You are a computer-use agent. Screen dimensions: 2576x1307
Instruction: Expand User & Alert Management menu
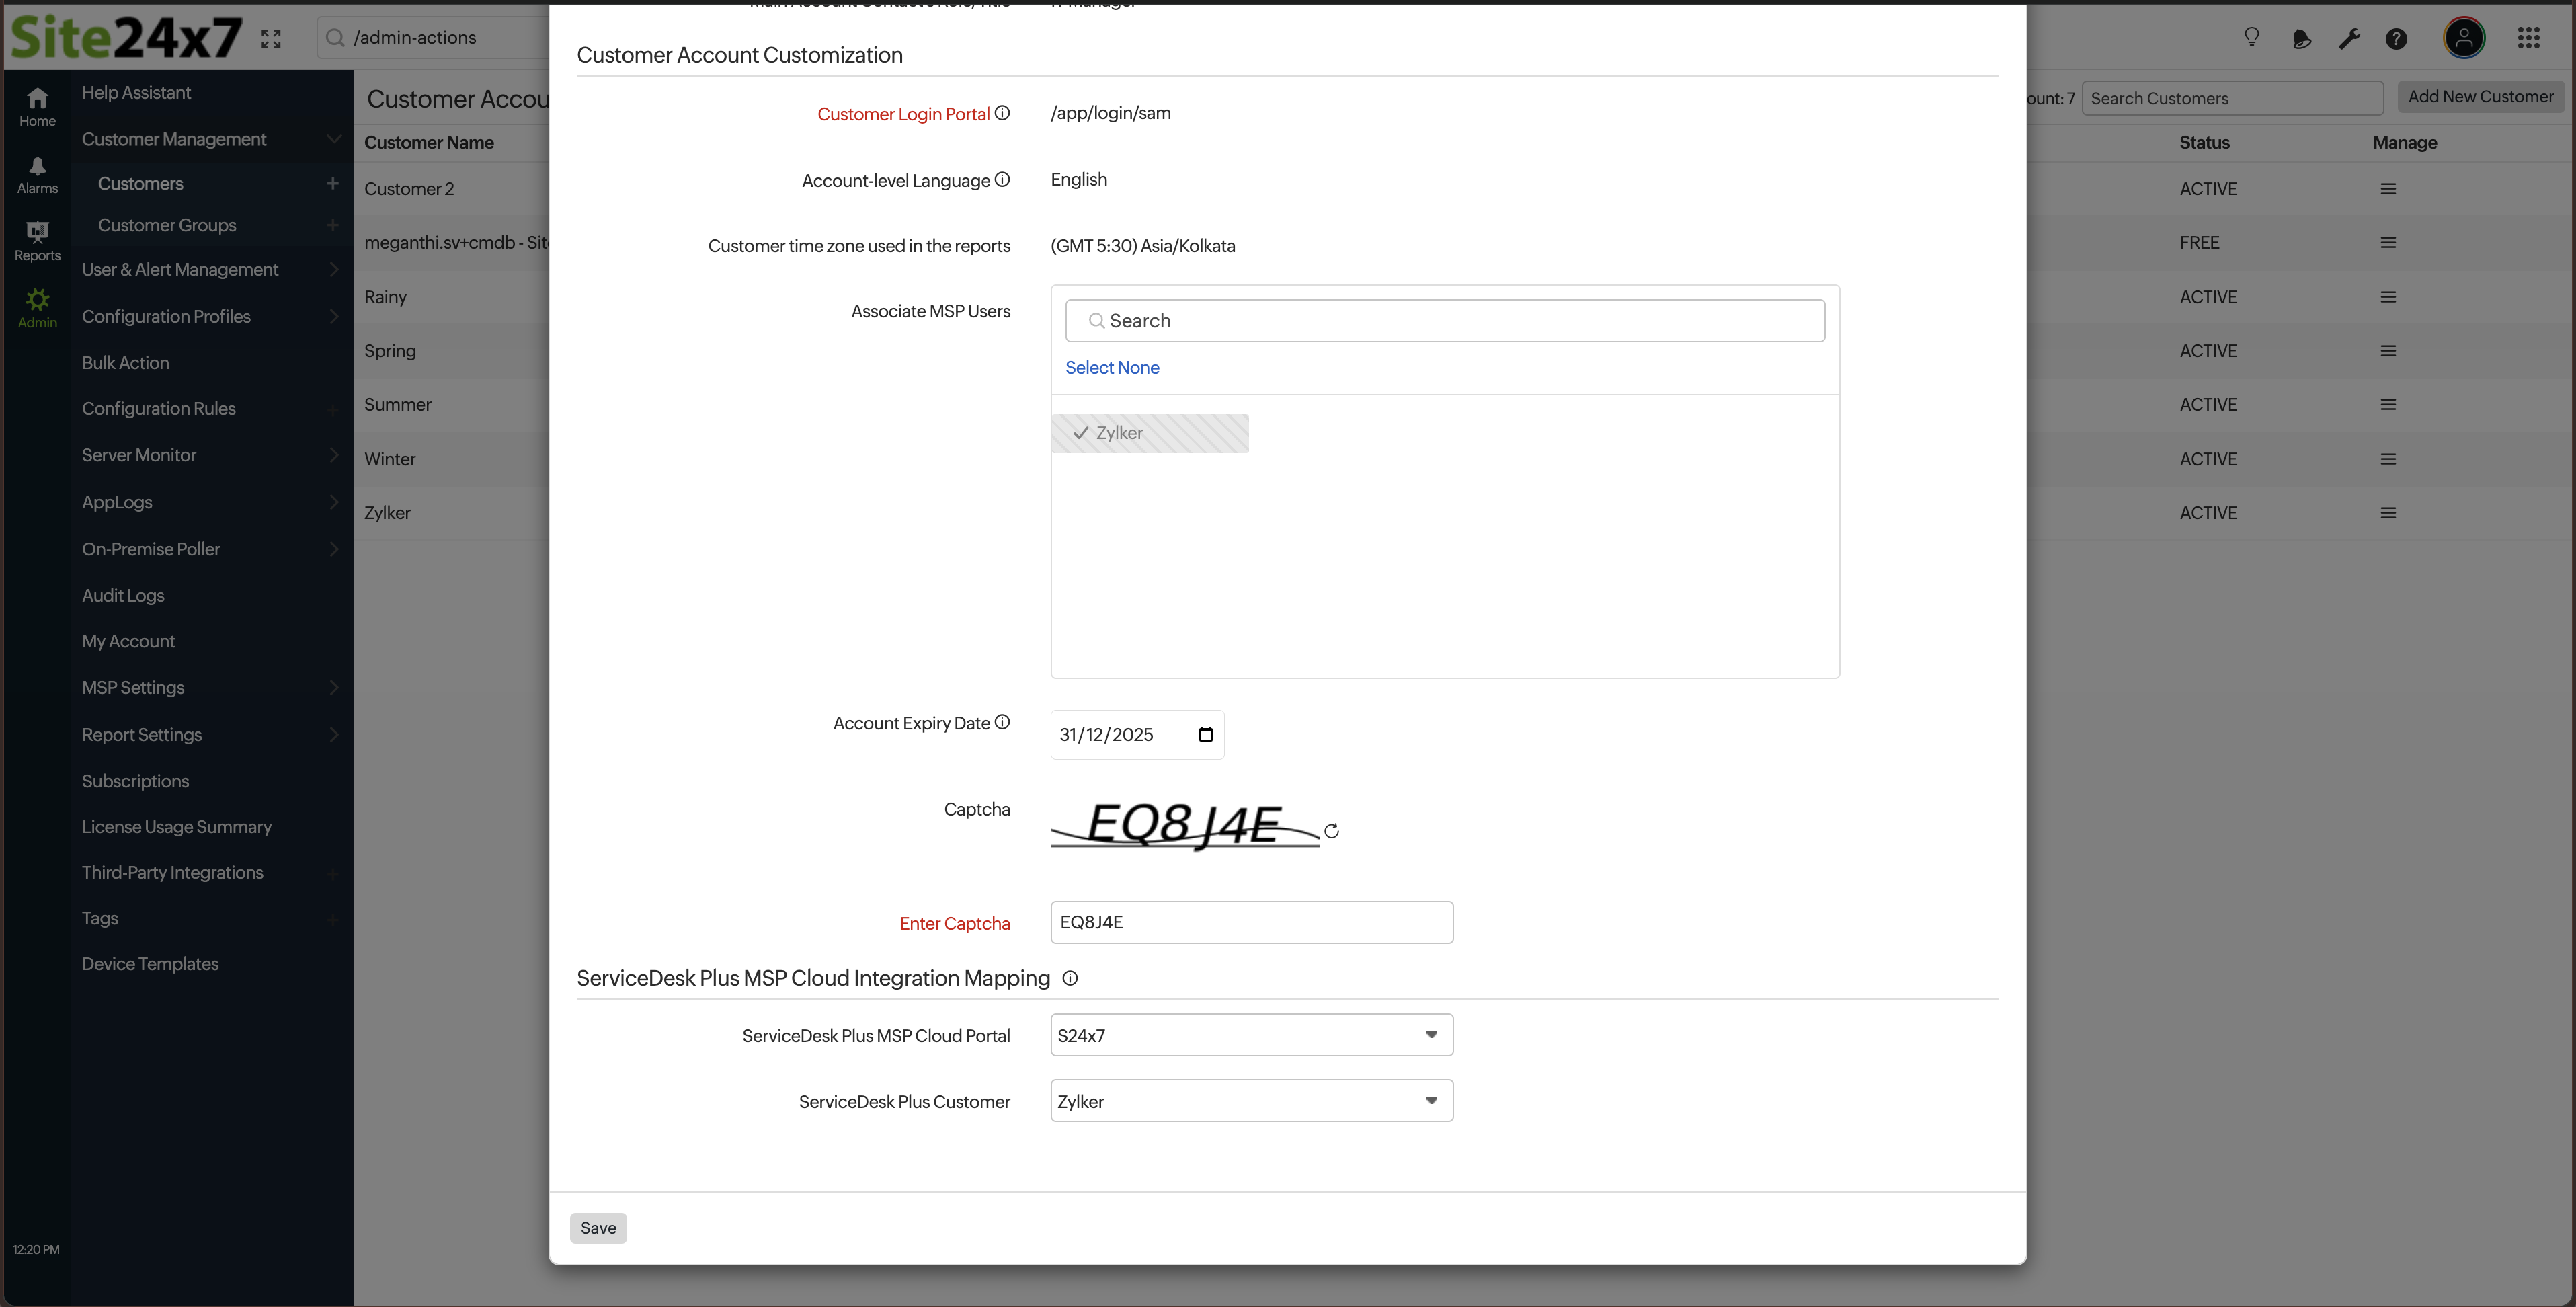[x=180, y=269]
